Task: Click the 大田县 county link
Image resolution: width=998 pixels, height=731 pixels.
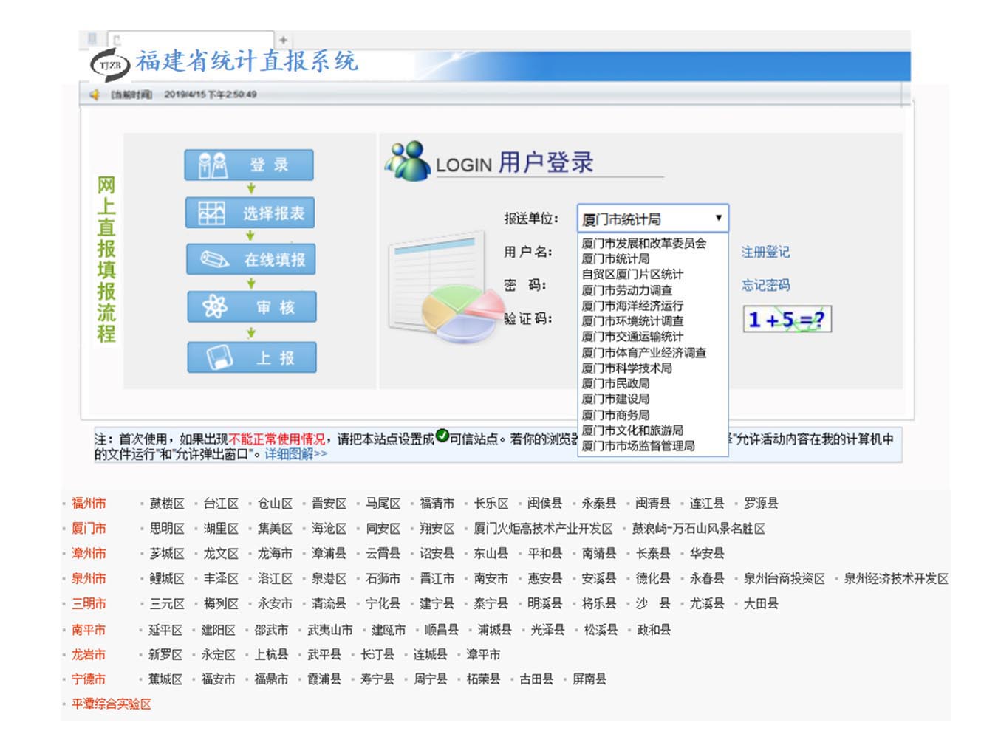Action: tap(761, 604)
